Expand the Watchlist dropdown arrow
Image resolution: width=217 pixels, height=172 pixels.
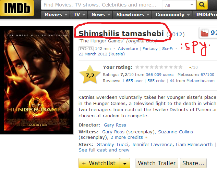pos(125,163)
